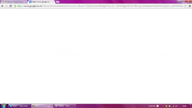This screenshot has width=192, height=108.
Task: Switch to Skype kyle.coop1 taskbar button
Action: 20,106
